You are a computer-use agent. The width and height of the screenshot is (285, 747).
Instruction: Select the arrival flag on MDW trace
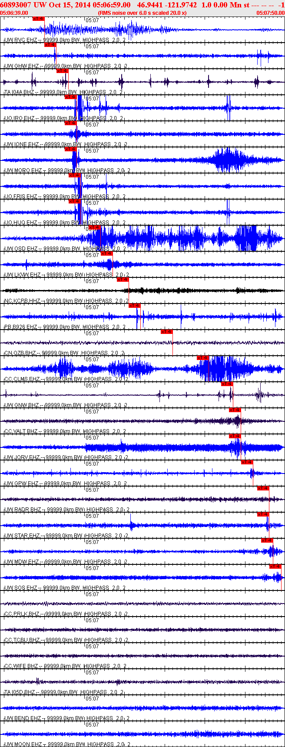coord(267,540)
